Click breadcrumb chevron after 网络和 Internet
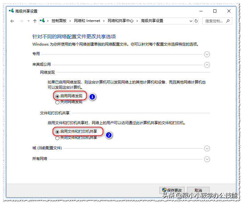 pyautogui.click(x=104, y=21)
